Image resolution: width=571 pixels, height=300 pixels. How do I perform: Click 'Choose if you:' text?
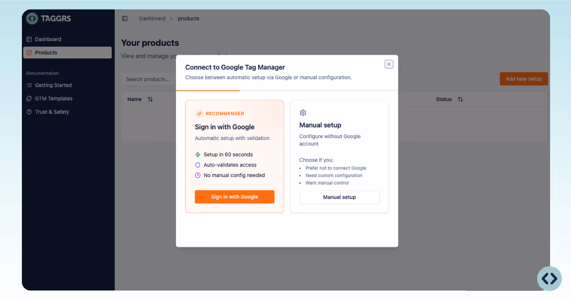coord(316,160)
